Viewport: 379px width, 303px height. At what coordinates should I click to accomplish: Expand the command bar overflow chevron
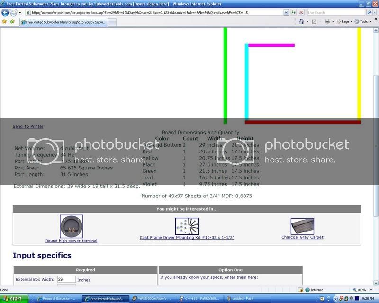tap(376, 19)
